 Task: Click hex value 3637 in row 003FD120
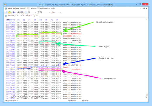pos(58,70)
